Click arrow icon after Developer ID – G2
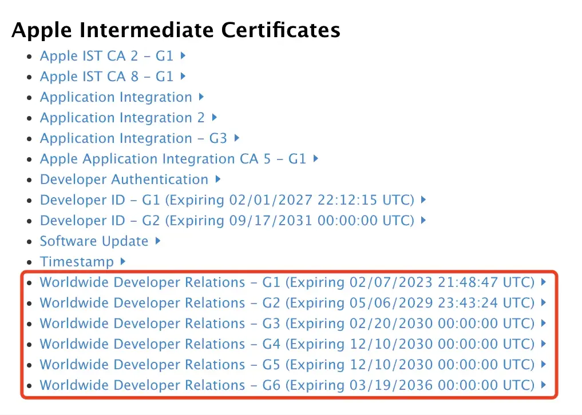The height and width of the screenshot is (415, 582). coord(423,220)
